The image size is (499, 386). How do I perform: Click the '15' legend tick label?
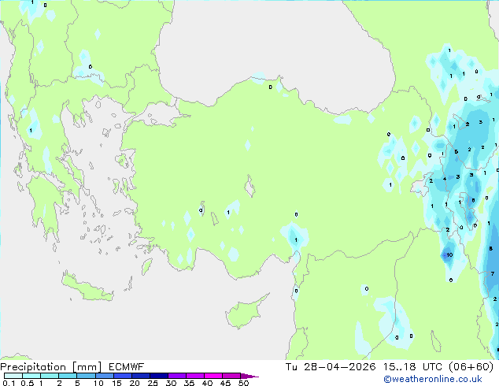tap(116, 383)
